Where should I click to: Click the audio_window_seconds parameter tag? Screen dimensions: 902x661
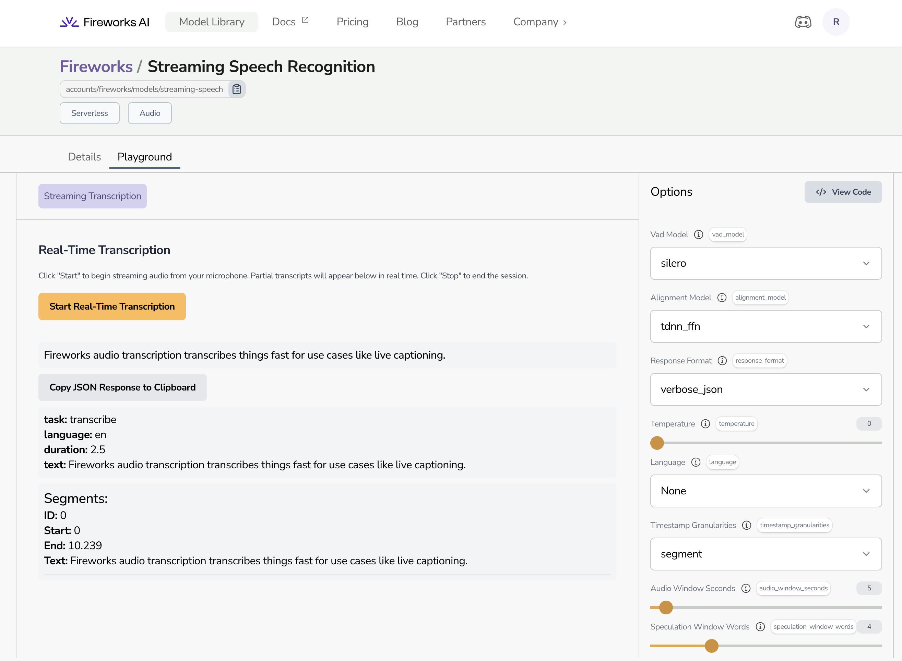tap(794, 588)
